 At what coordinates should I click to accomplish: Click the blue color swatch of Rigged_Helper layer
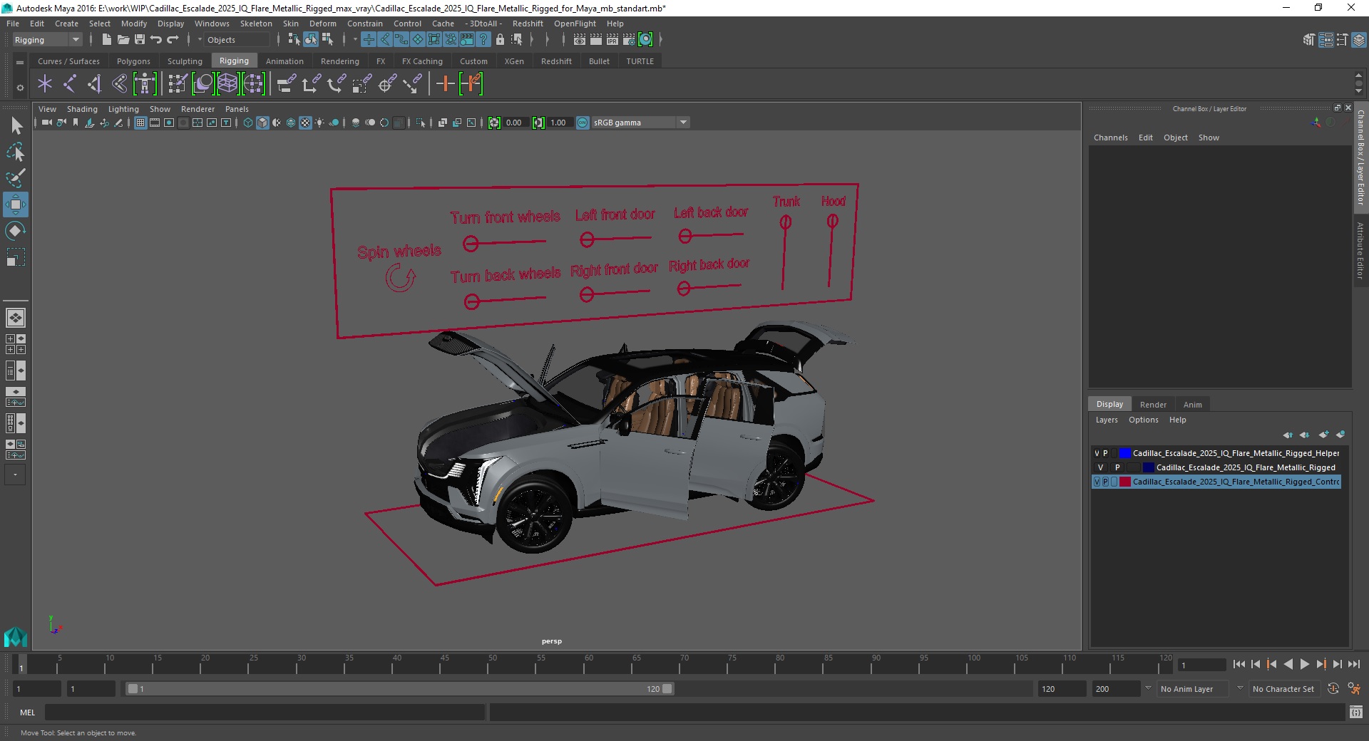tap(1125, 453)
